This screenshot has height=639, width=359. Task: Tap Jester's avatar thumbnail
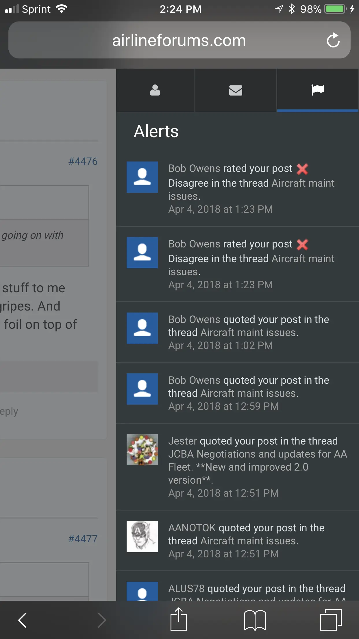142,450
